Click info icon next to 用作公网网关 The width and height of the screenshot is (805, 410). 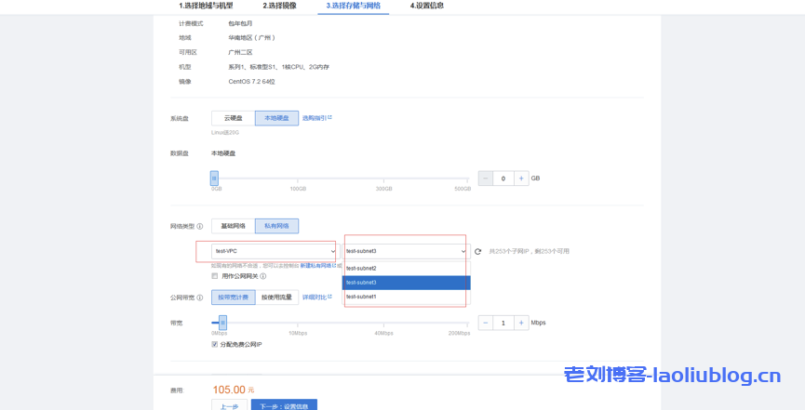(x=263, y=276)
